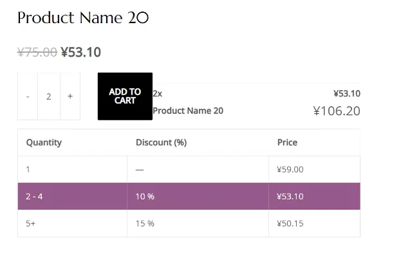This screenshot has height=256, width=401.
Task: Click the Discount (%) column header
Action: pos(161,142)
